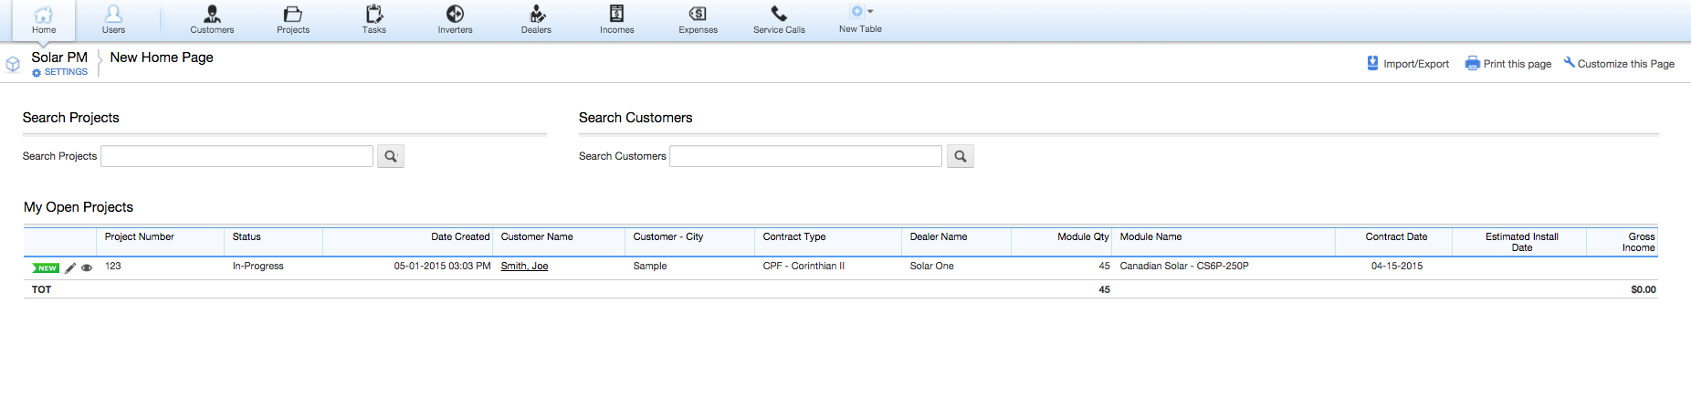Image resolution: width=1691 pixels, height=419 pixels.
Task: Click the NEW badge on project 123
Action: (x=46, y=267)
